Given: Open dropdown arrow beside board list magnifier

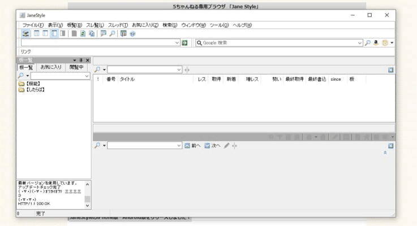Looking at the screenshot, I should tap(27, 76).
